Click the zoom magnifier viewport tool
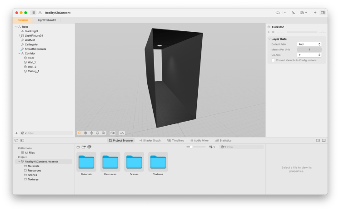This screenshot has height=211, width=340. coord(104,133)
